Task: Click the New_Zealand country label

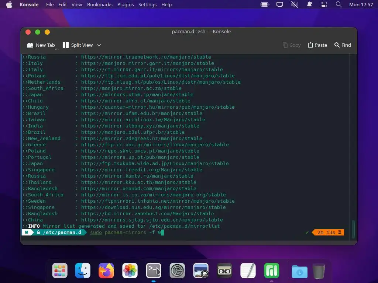Action: click(x=44, y=139)
